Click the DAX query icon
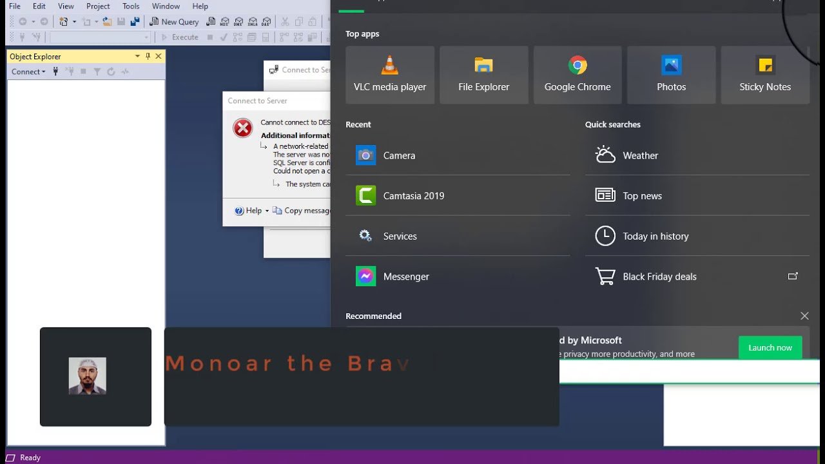The height and width of the screenshot is (464, 825). (266, 21)
